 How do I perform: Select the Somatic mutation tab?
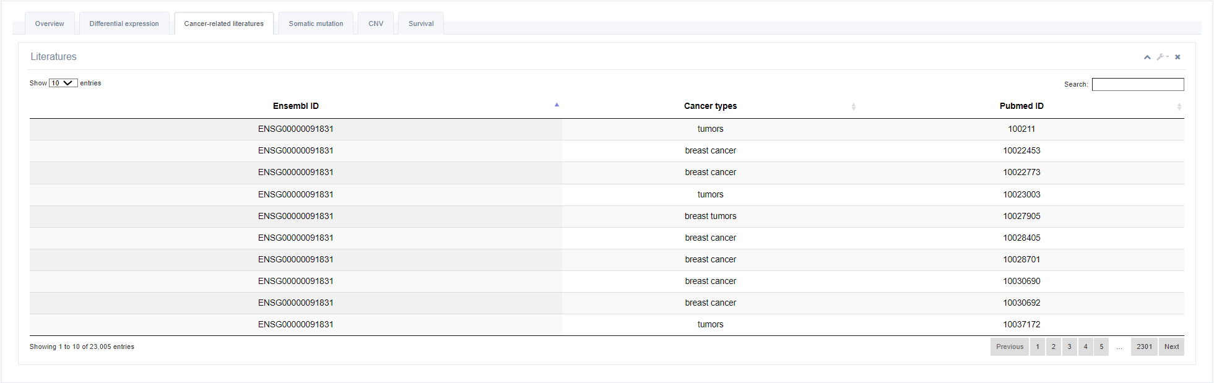pos(316,24)
